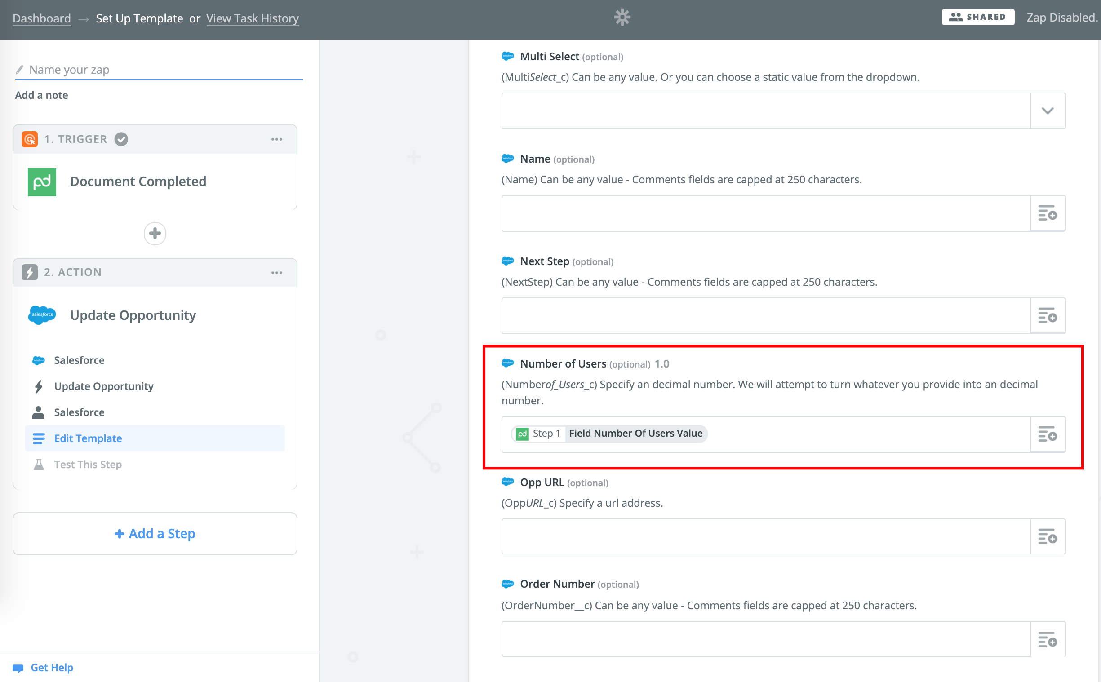1101x682 pixels.
Task: Click the Name your zap field
Action: point(158,70)
